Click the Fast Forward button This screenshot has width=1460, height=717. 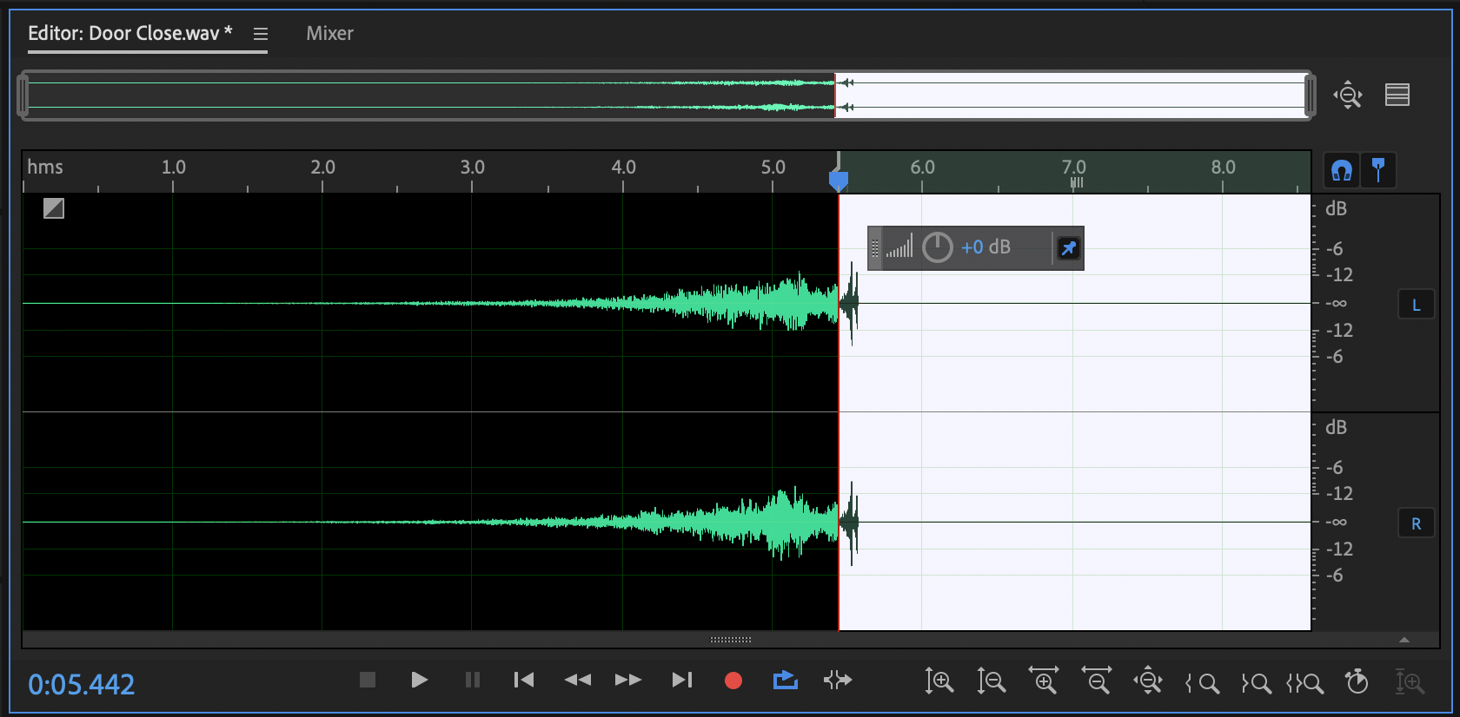point(628,680)
